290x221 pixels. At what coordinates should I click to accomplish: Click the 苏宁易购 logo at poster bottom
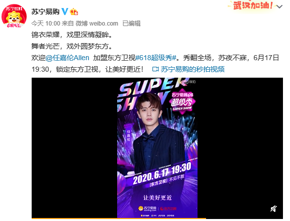[x=147, y=208]
